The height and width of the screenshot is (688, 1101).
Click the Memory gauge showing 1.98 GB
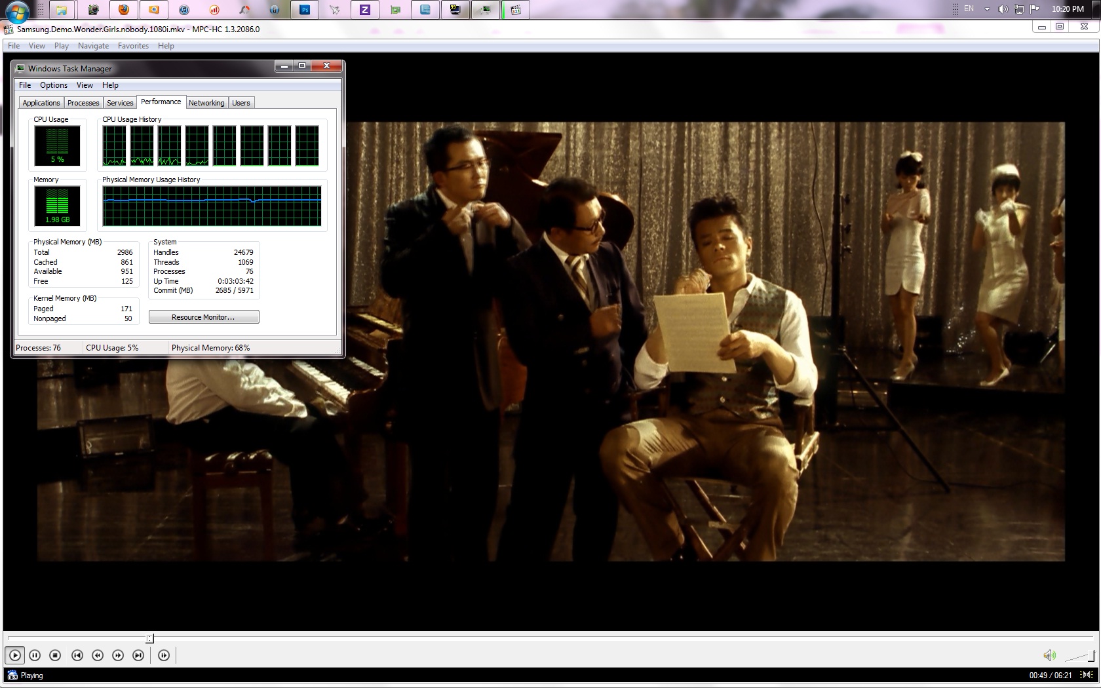coord(57,206)
